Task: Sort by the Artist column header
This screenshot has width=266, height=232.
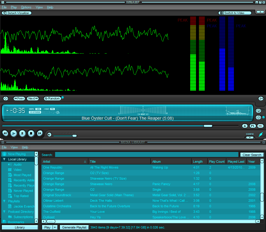Action: [65, 162]
